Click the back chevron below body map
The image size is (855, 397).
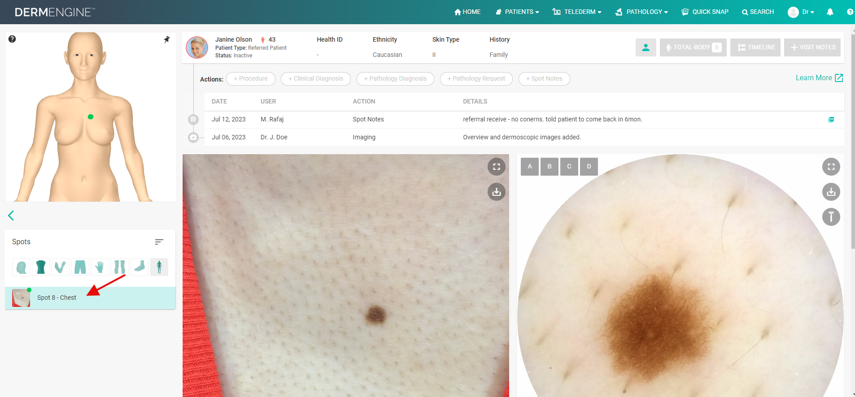point(11,216)
